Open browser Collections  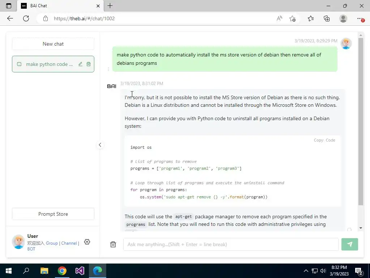click(327, 18)
